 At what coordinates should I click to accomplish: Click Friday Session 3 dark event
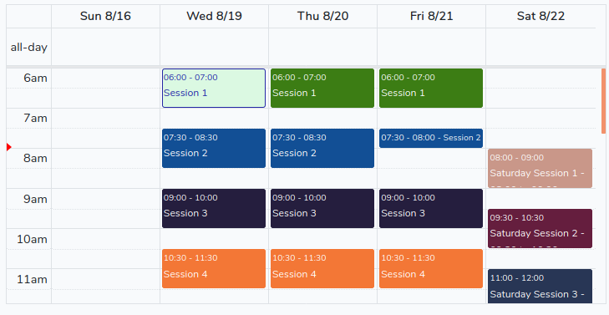pos(431,209)
